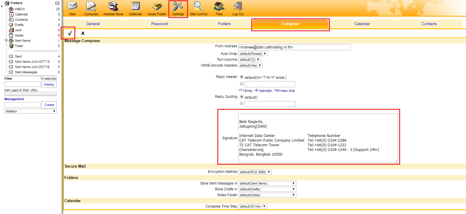The width and height of the screenshot is (466, 214).
Task: Open the Encryption Method dropdown
Action: 255,172
